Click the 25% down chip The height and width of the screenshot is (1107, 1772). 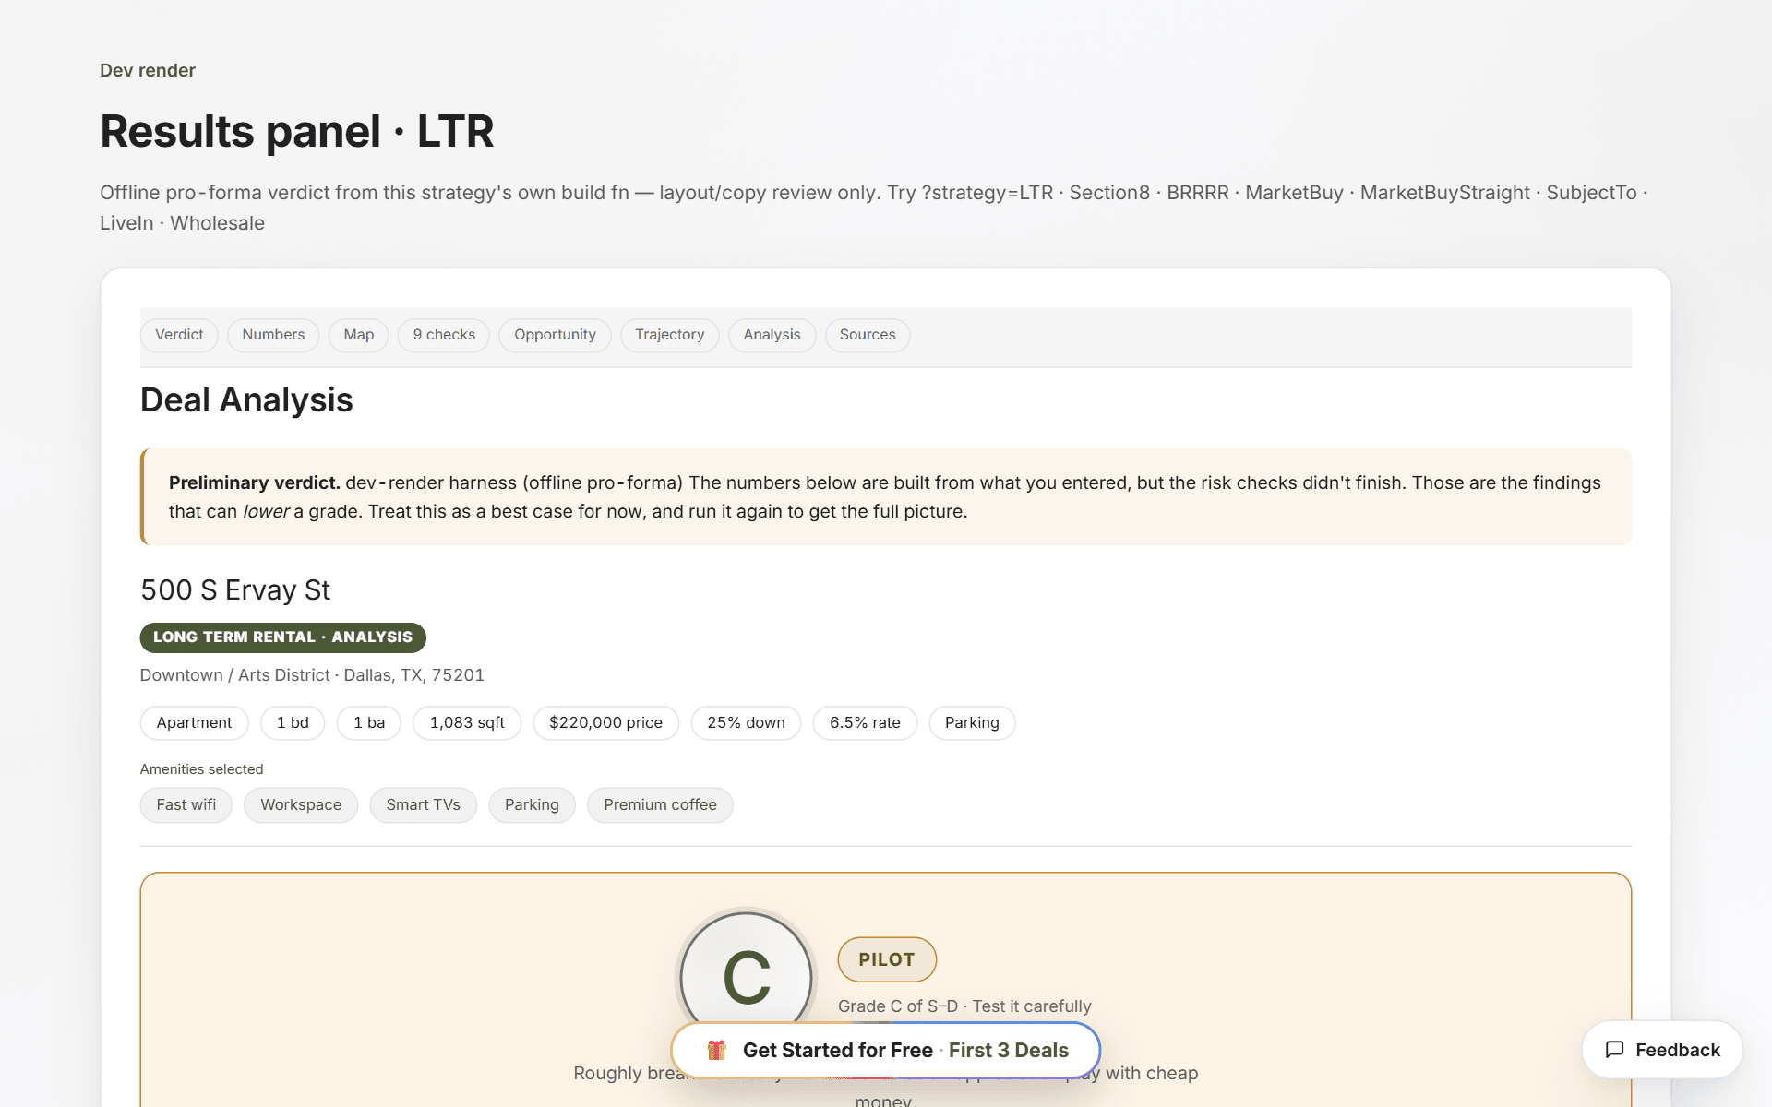746,723
